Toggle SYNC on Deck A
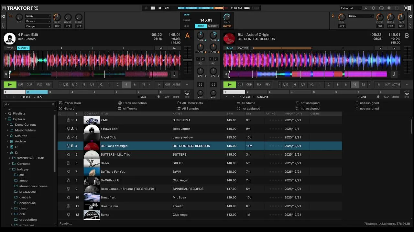This screenshot has height=232, width=414. point(10,48)
